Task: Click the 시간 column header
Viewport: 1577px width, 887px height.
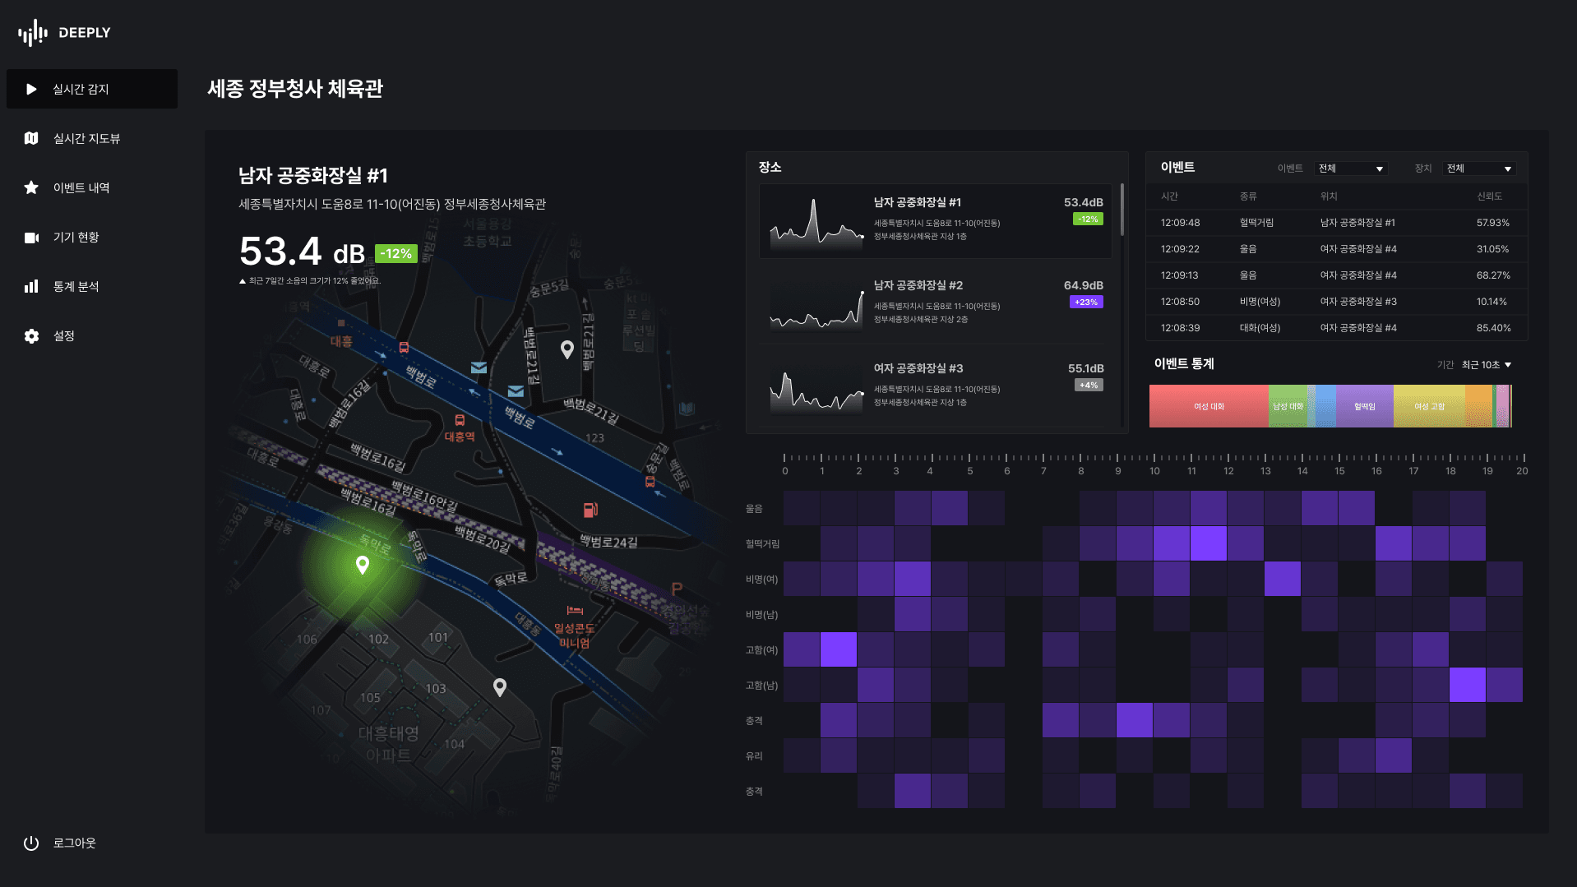Action: pos(1169,196)
